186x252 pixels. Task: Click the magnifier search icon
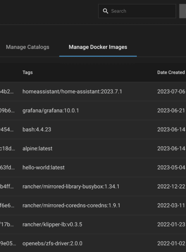tap(105, 11)
